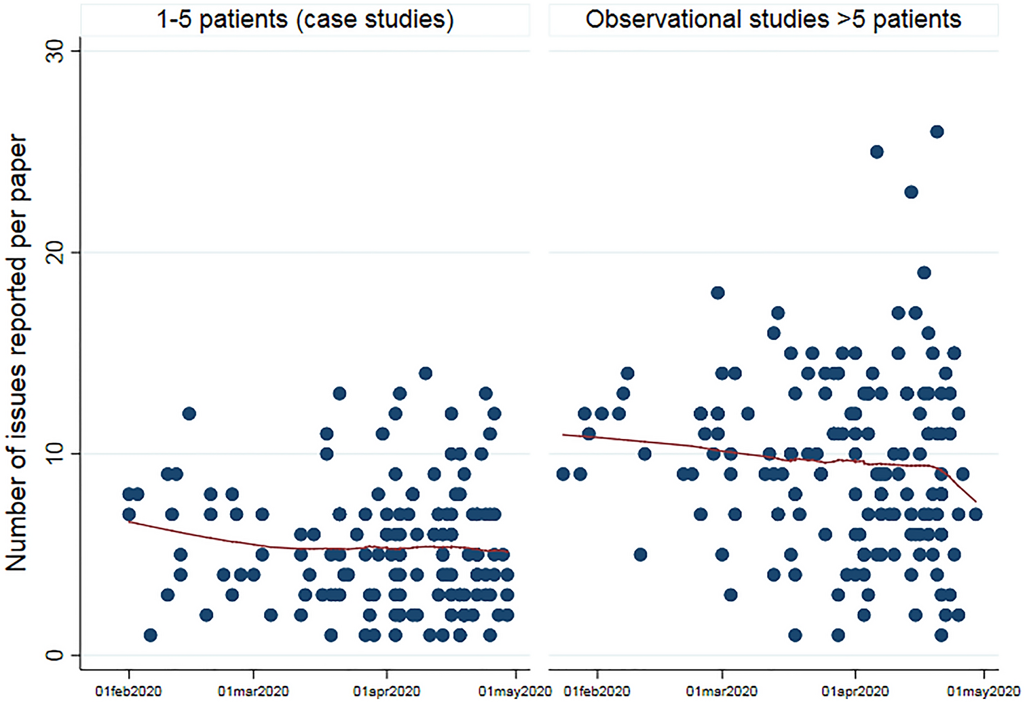Click the y-axis label 'Number of issues reported per paper'
Viewport: 1025px width, 703px height.
[x=16, y=353]
